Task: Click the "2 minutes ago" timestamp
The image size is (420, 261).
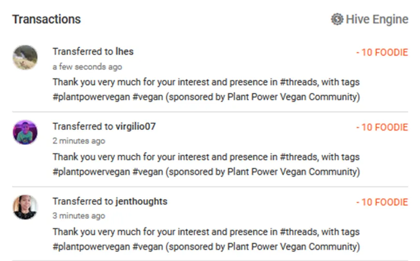Action: click(x=79, y=141)
